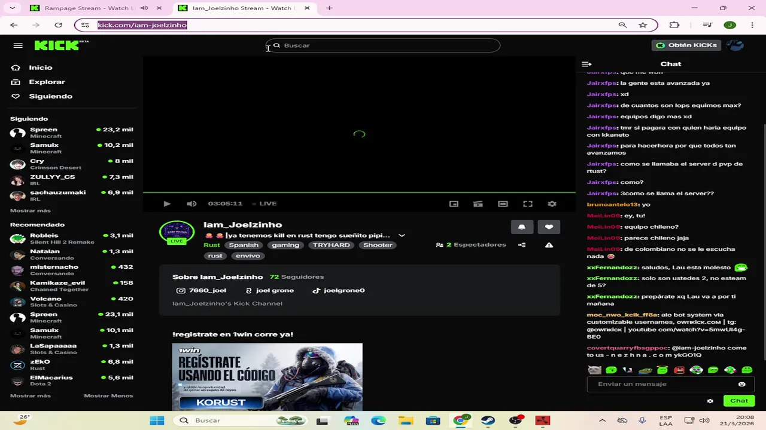Click Obtén KICKs button
The image size is (766, 430).
coord(687,45)
